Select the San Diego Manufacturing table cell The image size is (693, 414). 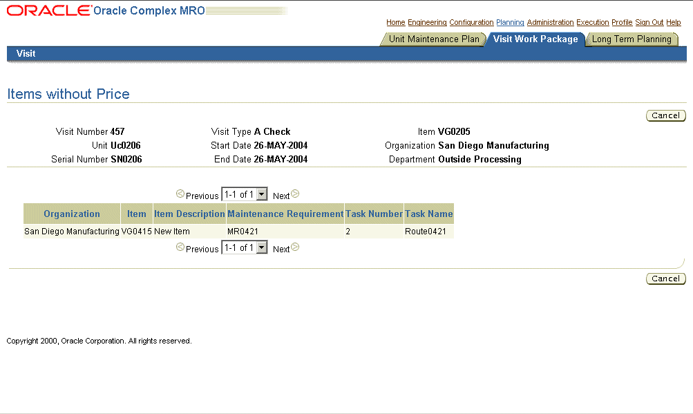point(72,232)
